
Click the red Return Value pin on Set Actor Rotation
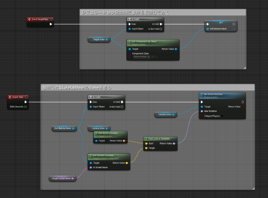tap(242, 107)
